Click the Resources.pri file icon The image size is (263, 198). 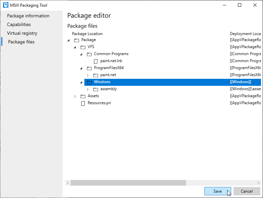83,103
